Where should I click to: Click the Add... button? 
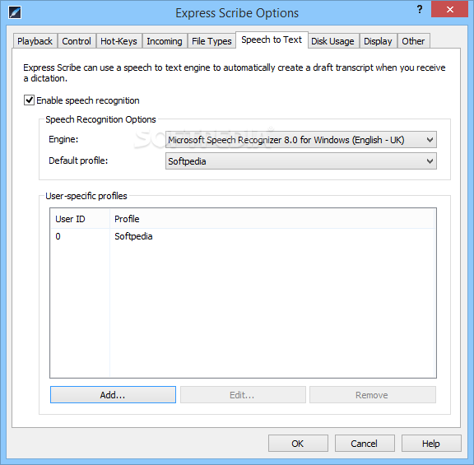click(113, 395)
